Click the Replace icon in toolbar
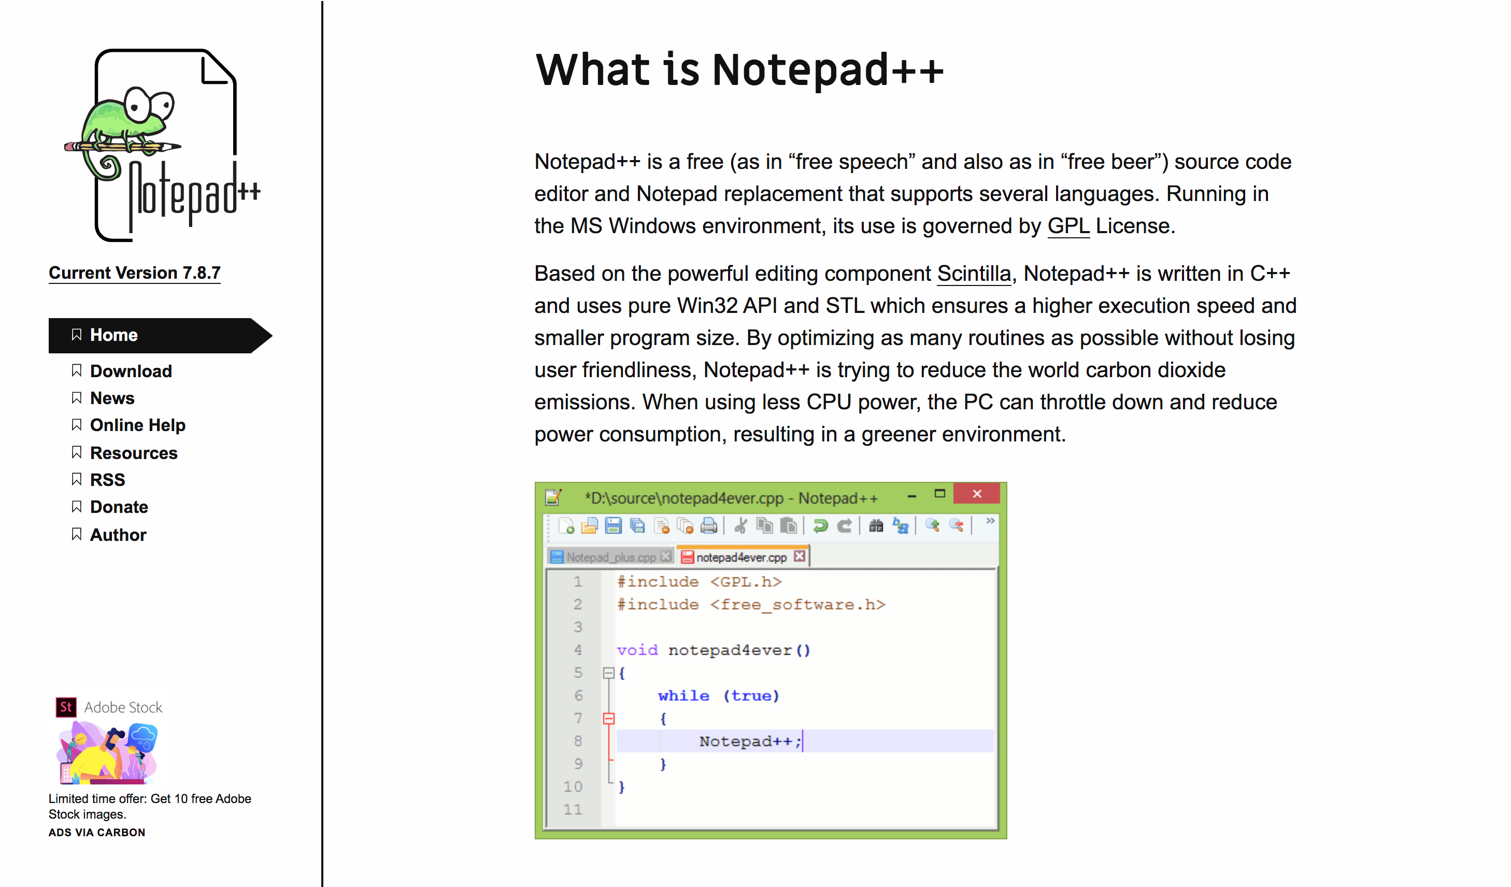1511x887 pixels. (x=900, y=525)
